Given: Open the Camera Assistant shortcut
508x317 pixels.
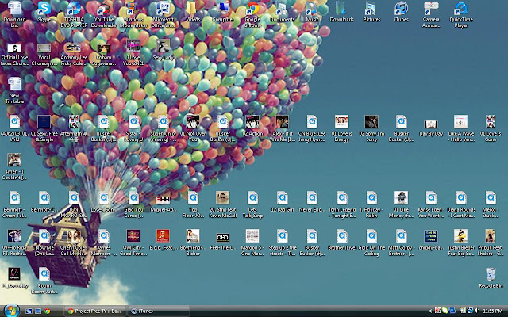Looking at the screenshot, I should coord(431,14).
